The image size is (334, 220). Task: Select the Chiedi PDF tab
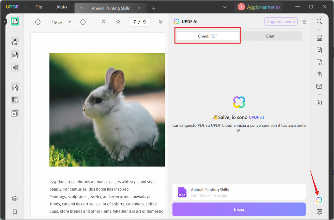click(207, 36)
